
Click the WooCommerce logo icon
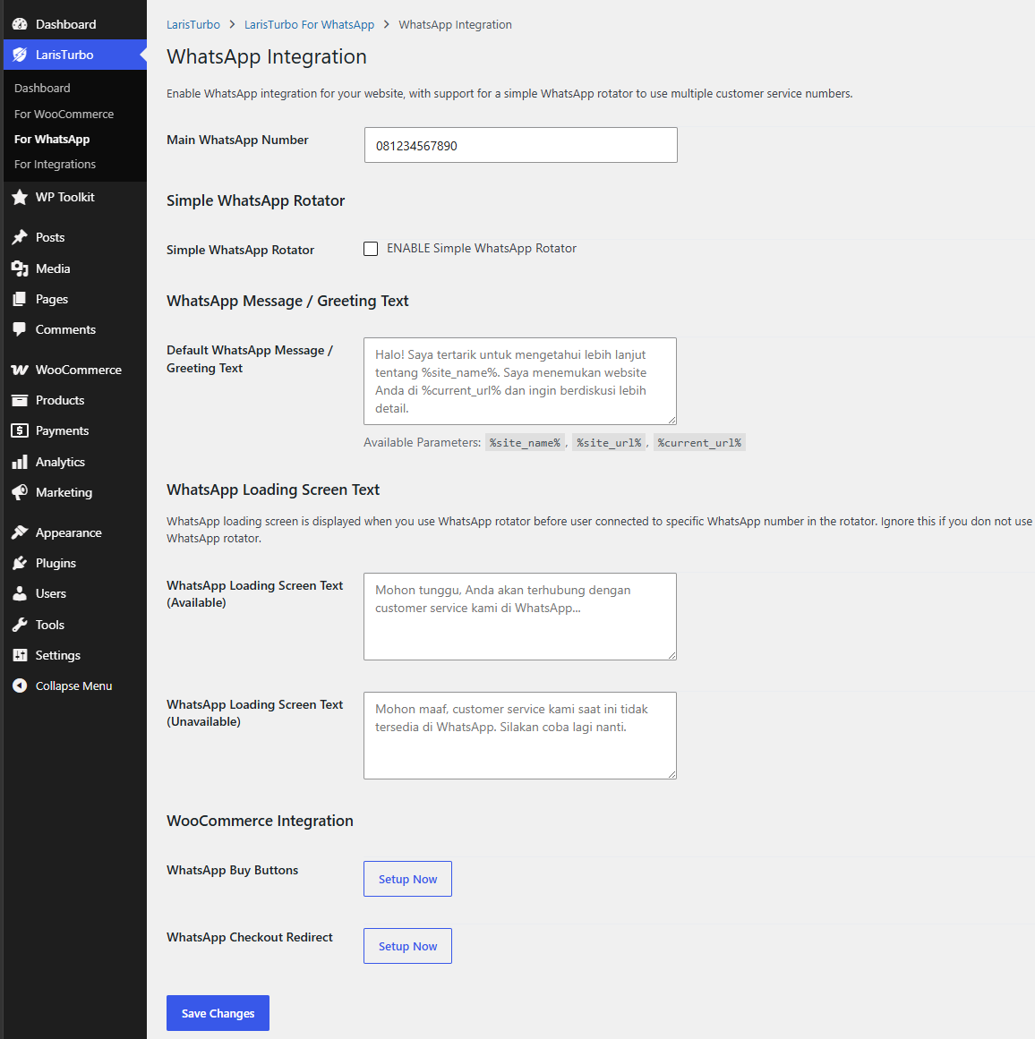point(20,370)
